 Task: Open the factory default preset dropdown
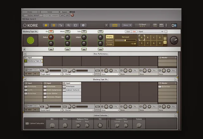(x=33, y=15)
